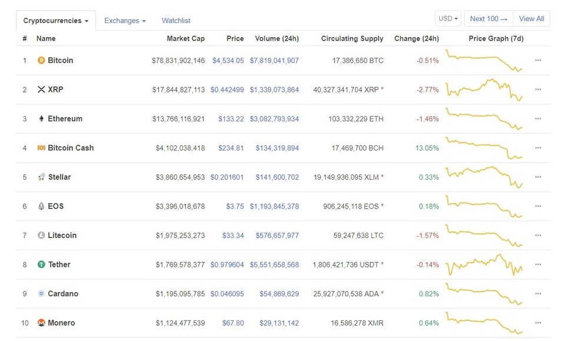
Task: Click the Monero orange logo icon
Action: pyautogui.click(x=41, y=323)
